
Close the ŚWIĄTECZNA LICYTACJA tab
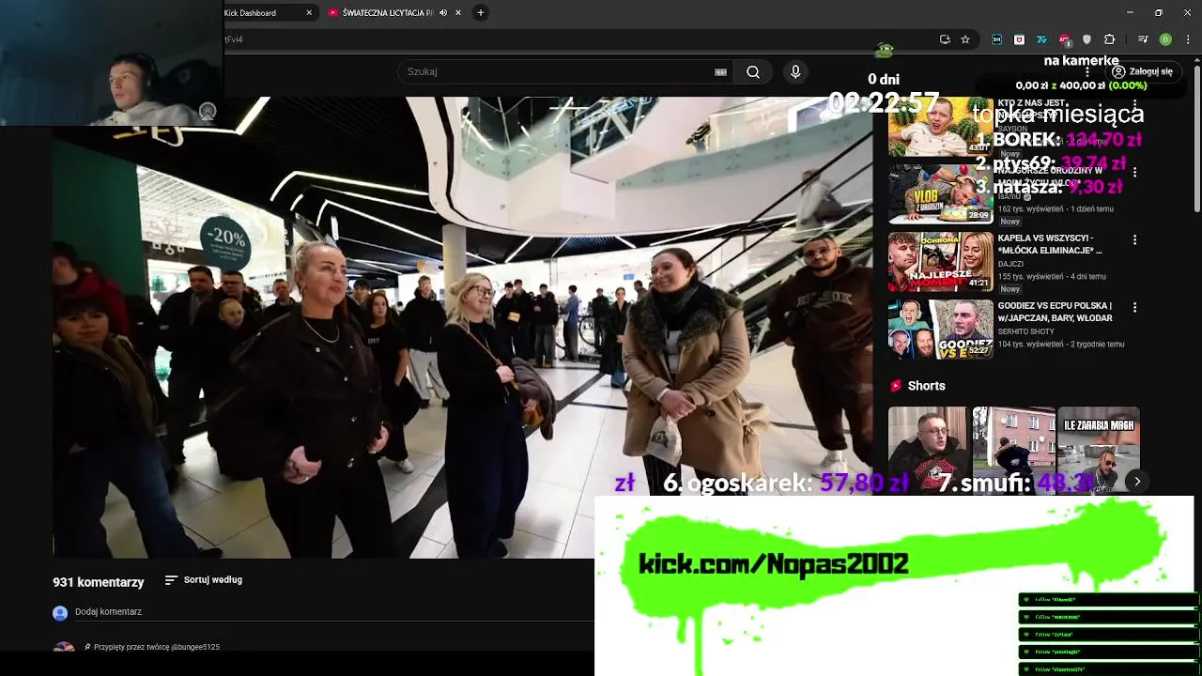(458, 13)
